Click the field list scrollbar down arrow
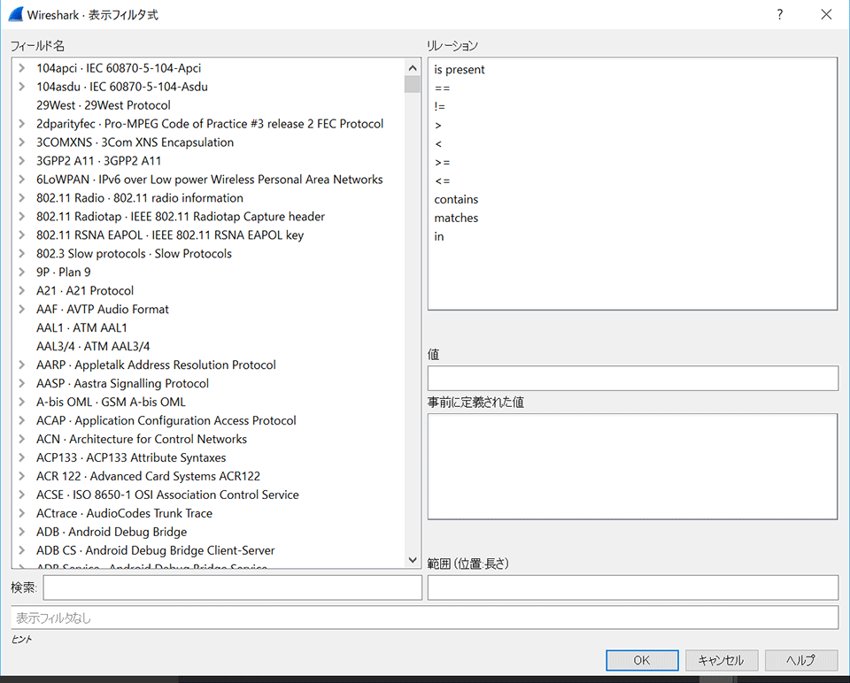 413,560
